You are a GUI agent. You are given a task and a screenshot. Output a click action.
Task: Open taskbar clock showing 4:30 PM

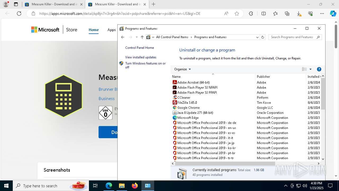[316, 186]
